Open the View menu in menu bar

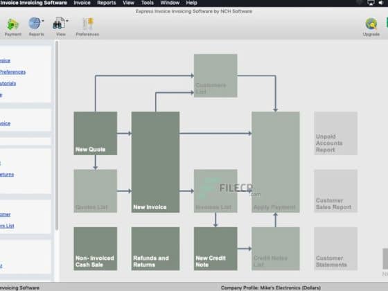(x=128, y=3)
